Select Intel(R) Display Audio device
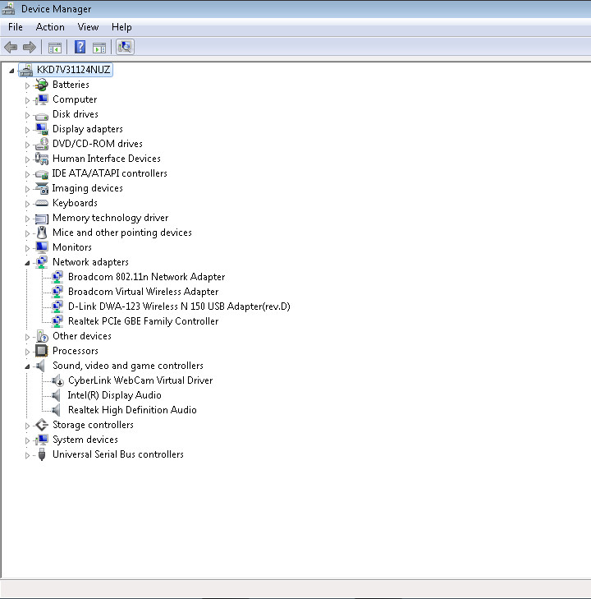The width and height of the screenshot is (591, 599). (114, 395)
